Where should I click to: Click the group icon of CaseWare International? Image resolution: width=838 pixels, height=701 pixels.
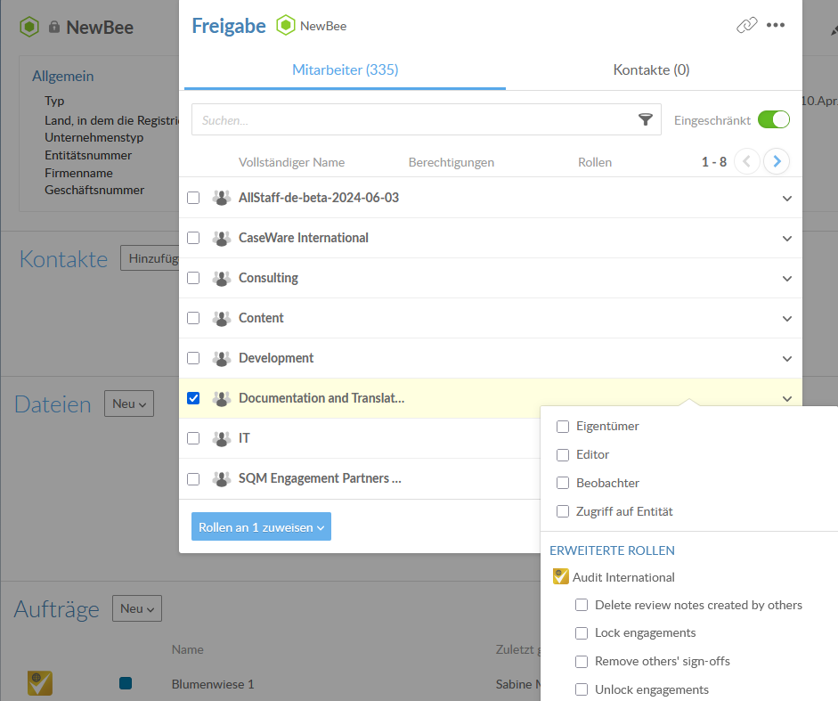[x=221, y=238]
